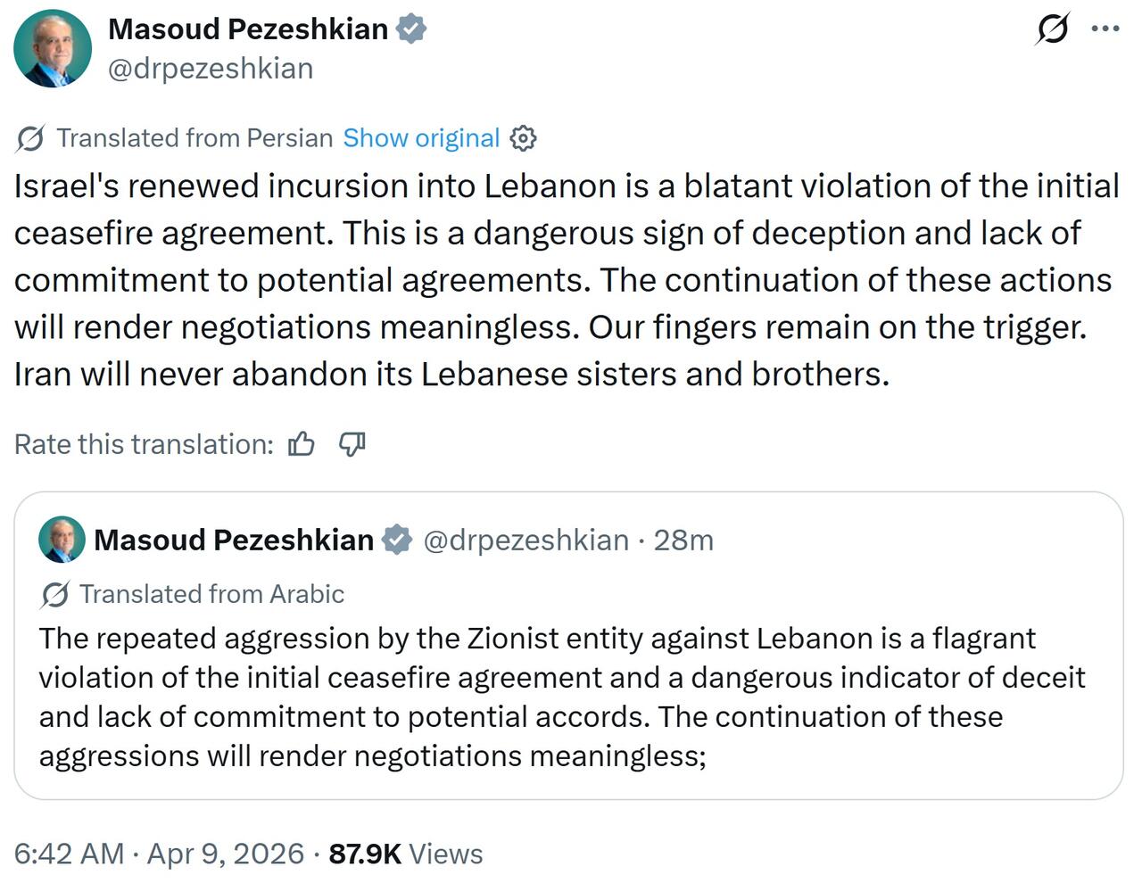Click the 87.9K Views counter

[x=406, y=854]
